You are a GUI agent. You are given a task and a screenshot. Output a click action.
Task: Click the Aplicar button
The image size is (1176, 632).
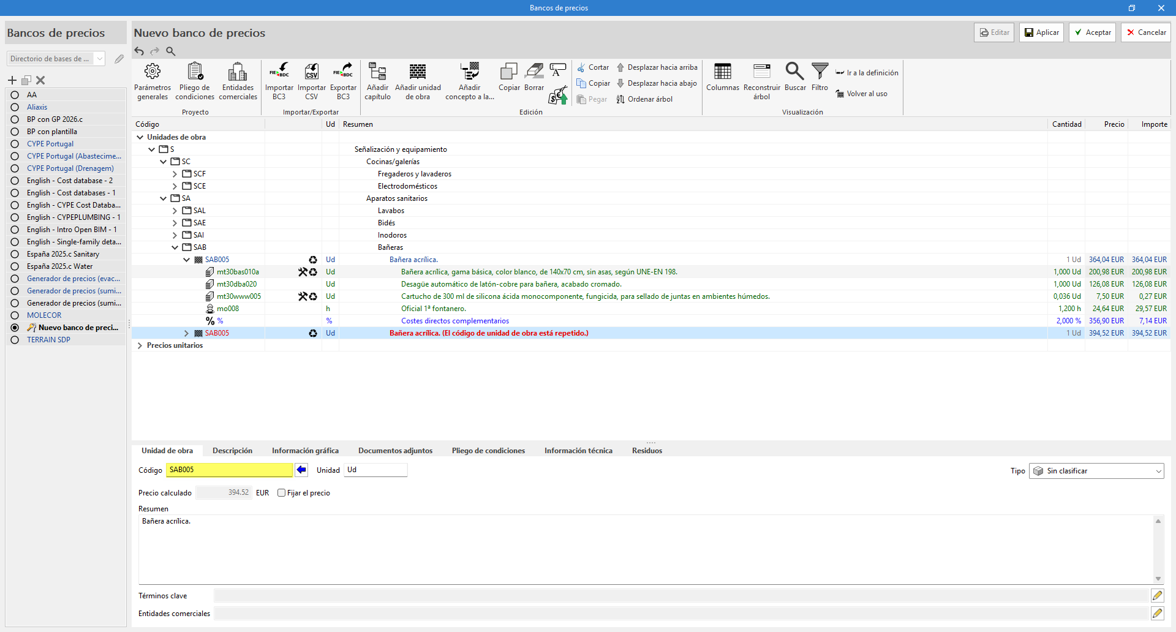[x=1042, y=32]
